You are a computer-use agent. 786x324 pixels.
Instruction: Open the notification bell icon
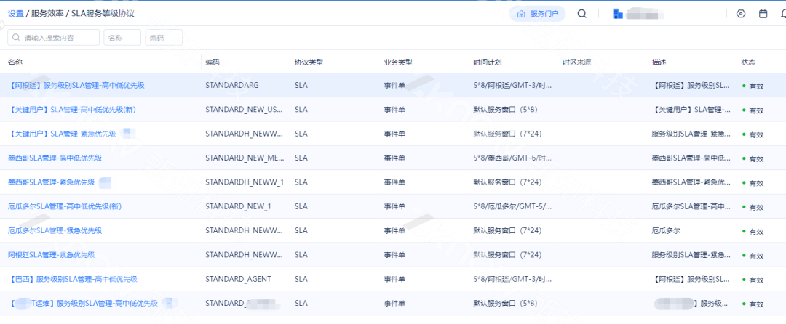pyautogui.click(x=782, y=14)
